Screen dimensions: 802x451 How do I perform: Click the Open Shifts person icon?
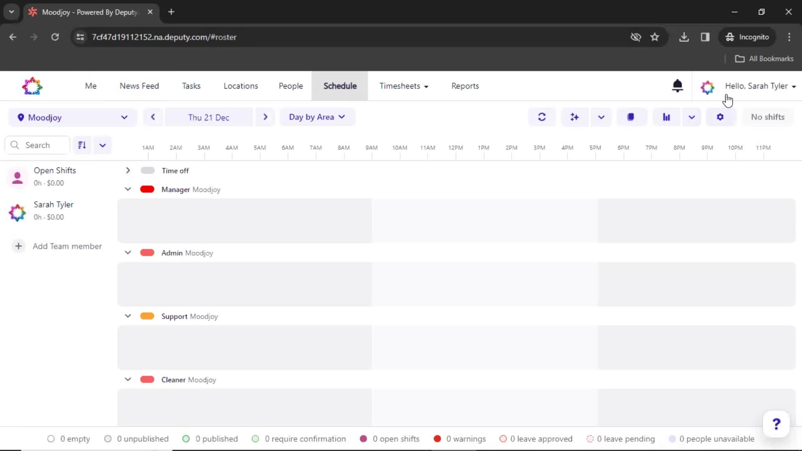[x=17, y=177]
